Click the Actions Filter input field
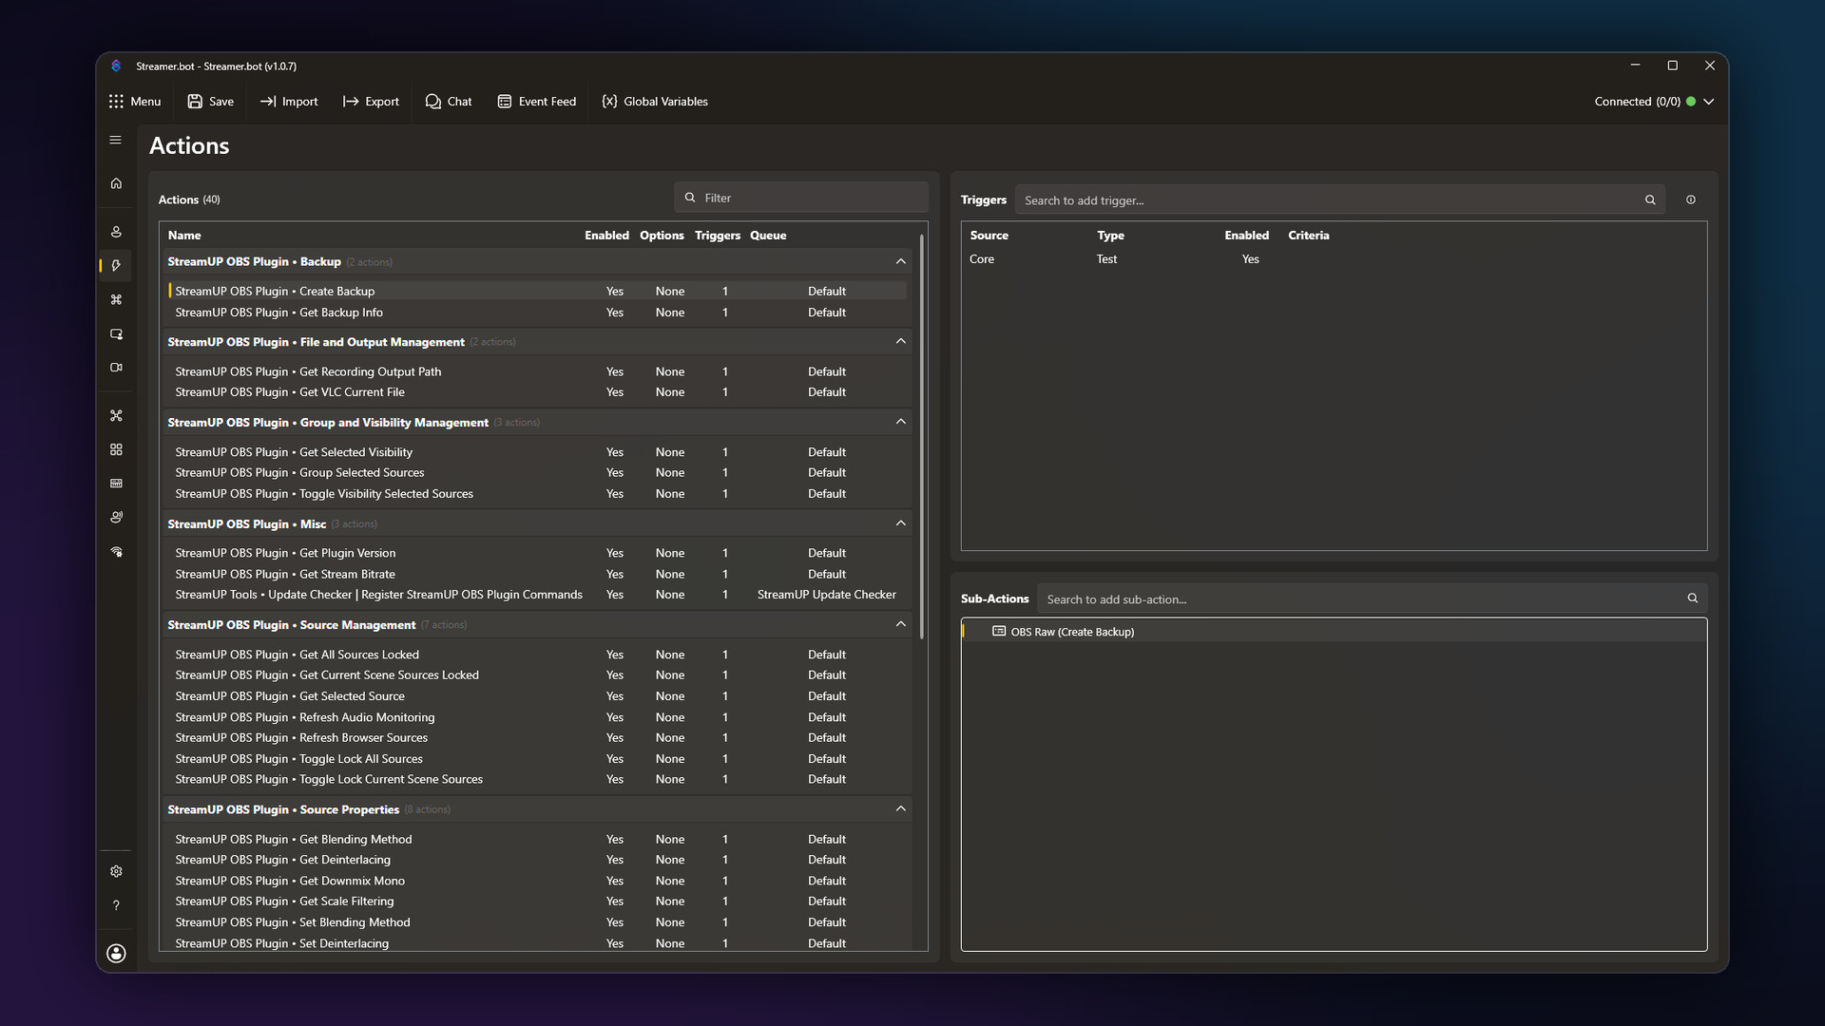 pyautogui.click(x=801, y=198)
